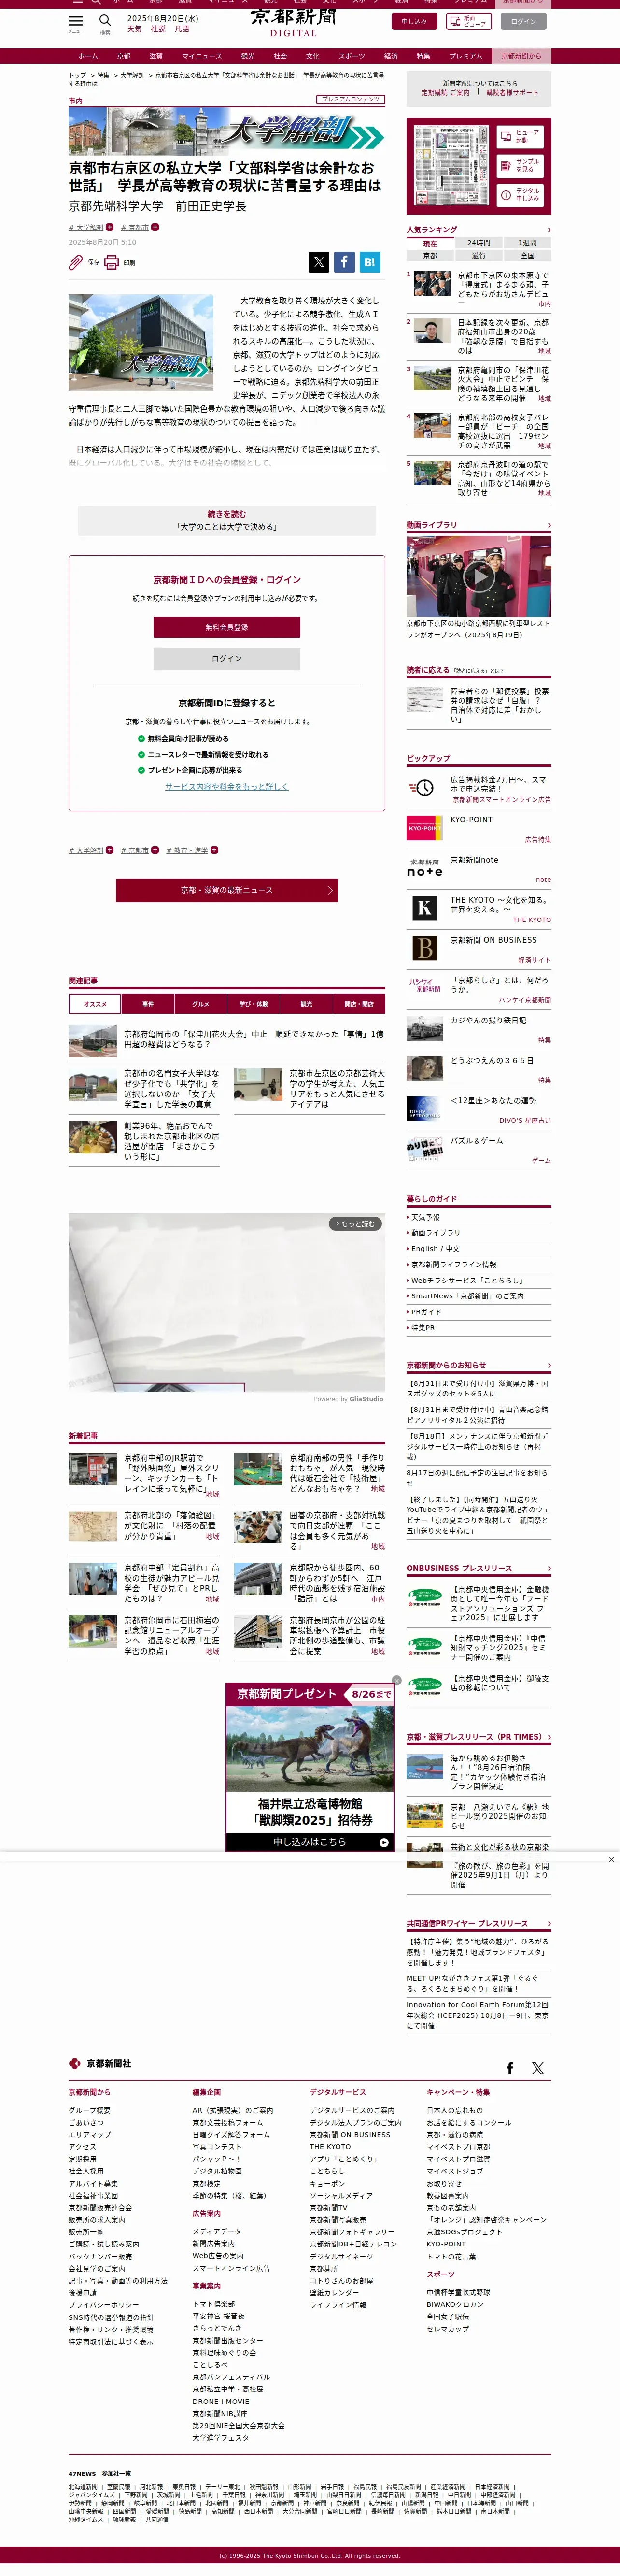Close the bottom overlay banner
Screen dimensions: 620x2576
click(611, 1860)
